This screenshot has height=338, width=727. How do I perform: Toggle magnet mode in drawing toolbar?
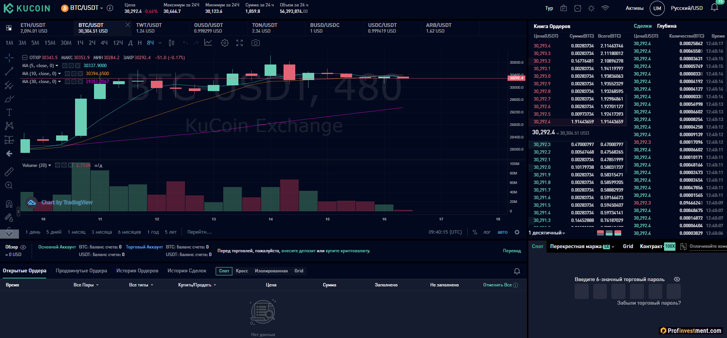pyautogui.click(x=9, y=204)
